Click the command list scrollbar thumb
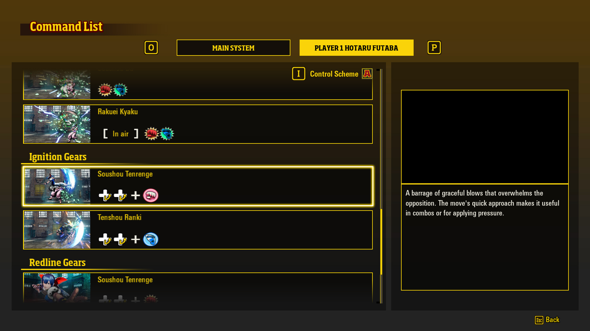This screenshot has height=331, width=590. point(381,242)
